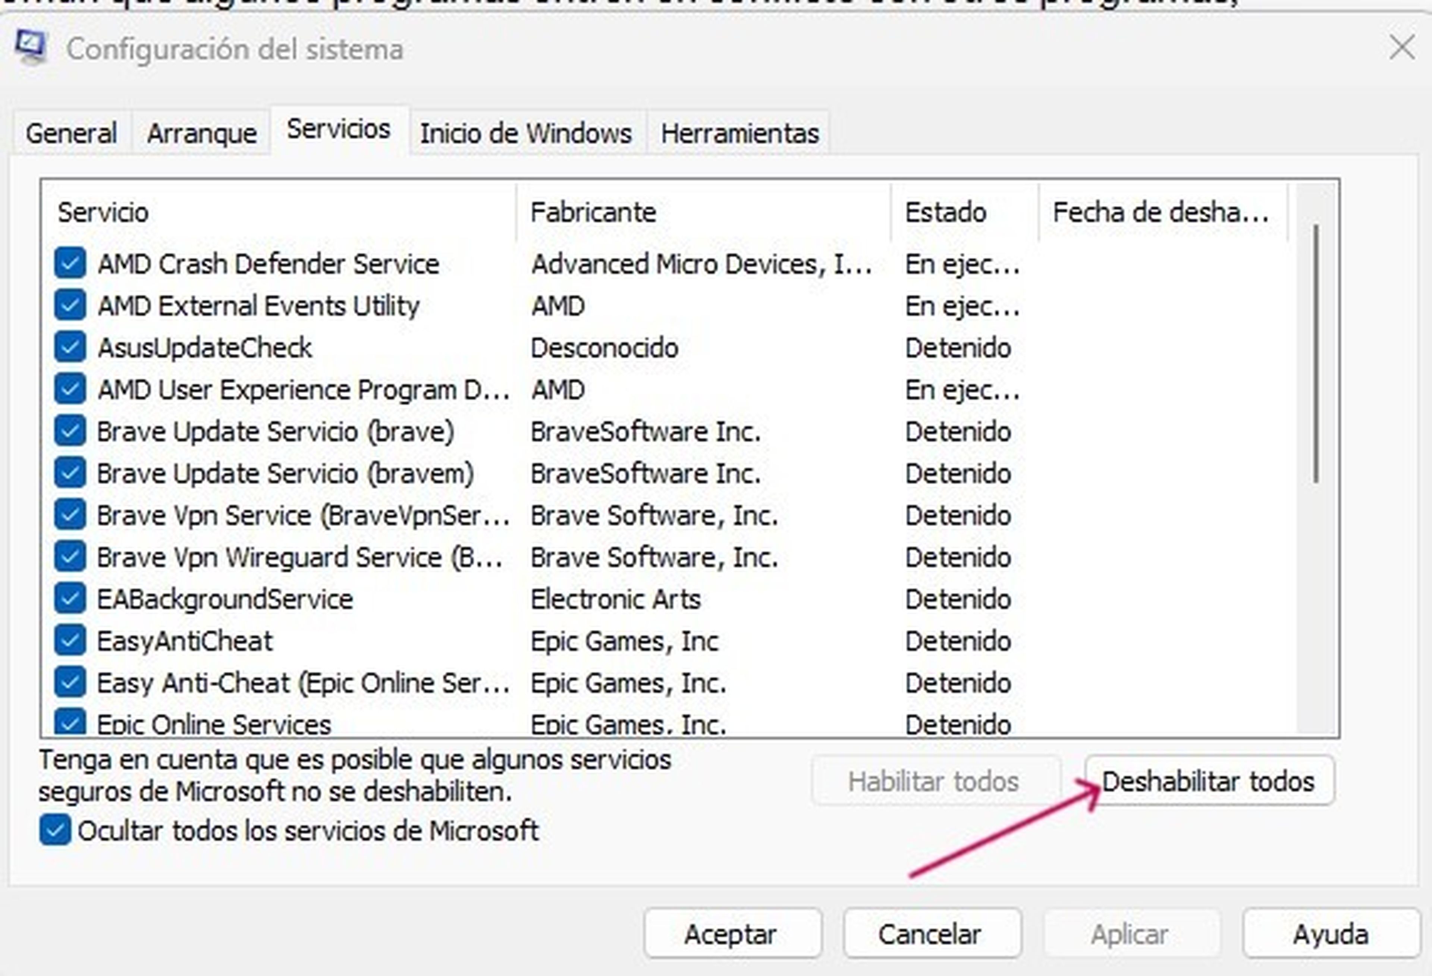This screenshot has height=976, width=1432.
Task: Close the Configuración del sistema dialog
Action: coord(1402,47)
